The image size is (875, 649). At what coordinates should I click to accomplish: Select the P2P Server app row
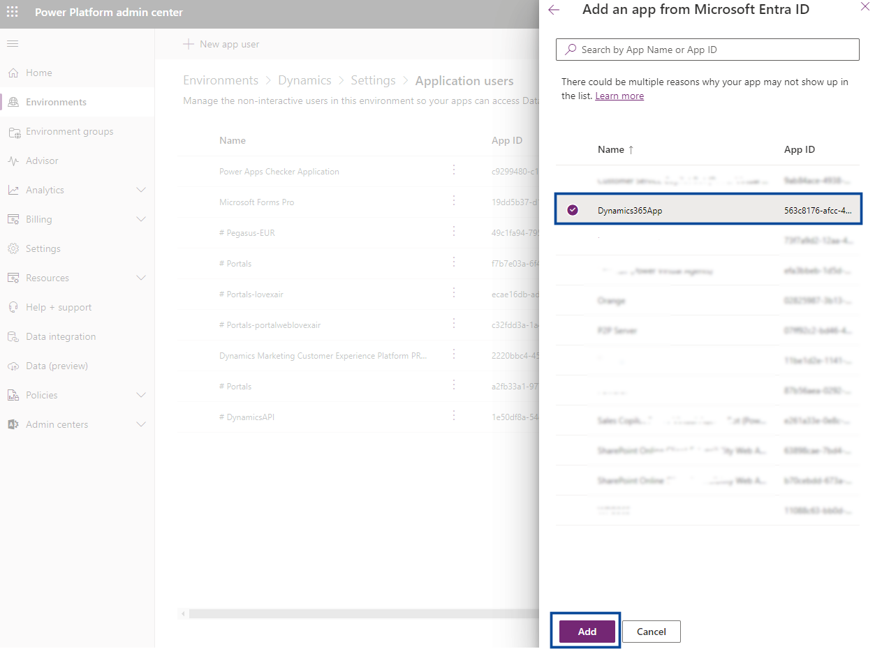(707, 330)
